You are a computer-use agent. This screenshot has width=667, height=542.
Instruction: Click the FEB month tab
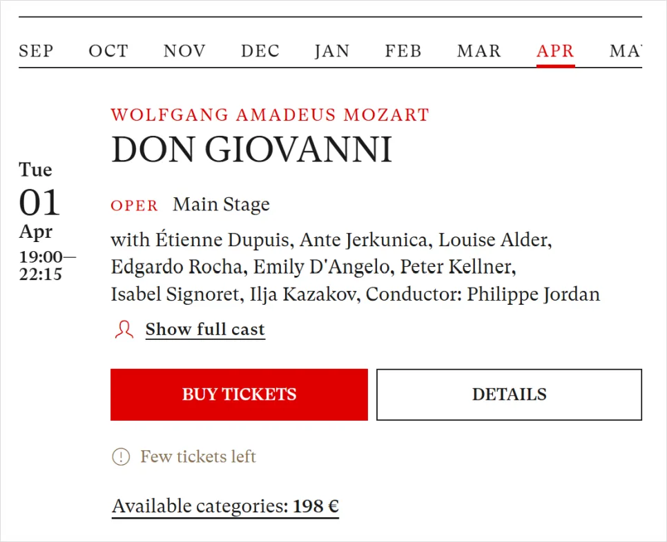(403, 51)
